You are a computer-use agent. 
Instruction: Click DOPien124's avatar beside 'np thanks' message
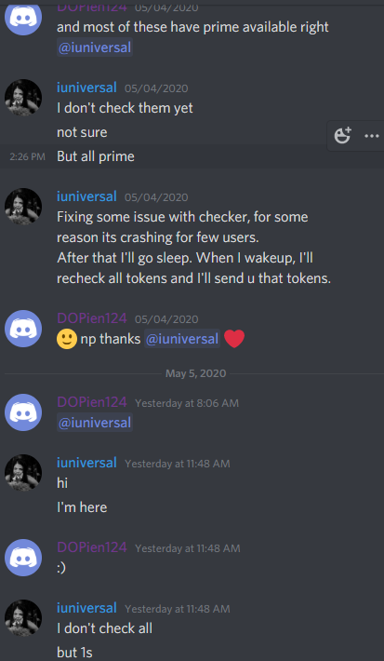coord(23,329)
